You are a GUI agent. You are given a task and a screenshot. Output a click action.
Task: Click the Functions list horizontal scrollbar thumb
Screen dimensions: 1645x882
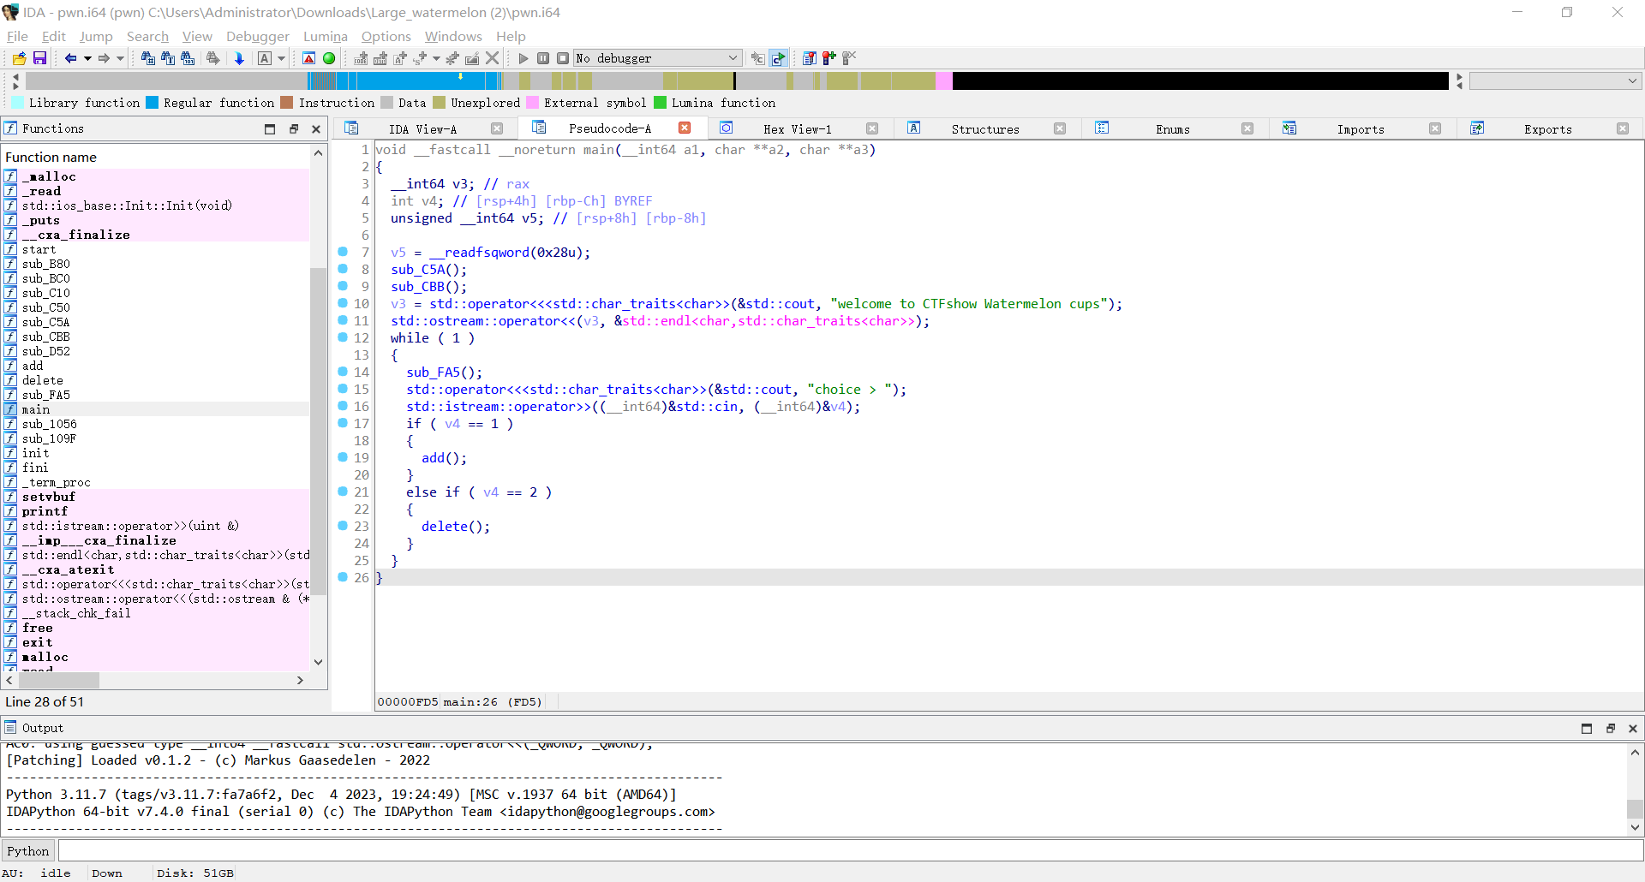click(x=59, y=680)
